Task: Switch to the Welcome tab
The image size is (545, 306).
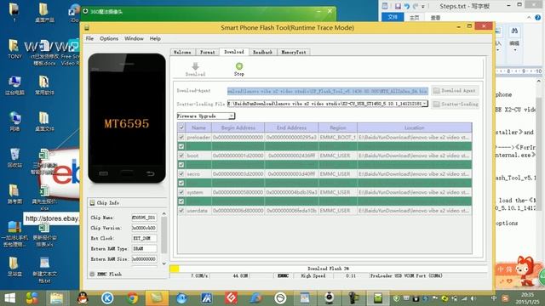Action: pos(182,52)
